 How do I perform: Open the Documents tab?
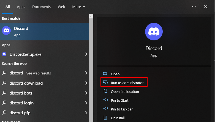[41, 7]
